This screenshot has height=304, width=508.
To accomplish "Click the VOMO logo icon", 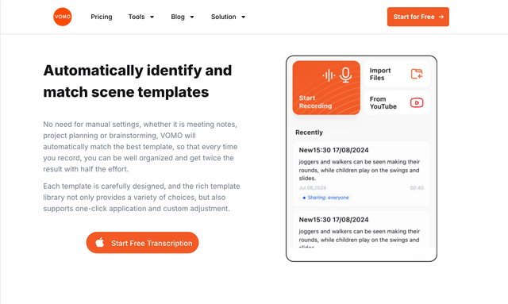I will pyautogui.click(x=63, y=17).
